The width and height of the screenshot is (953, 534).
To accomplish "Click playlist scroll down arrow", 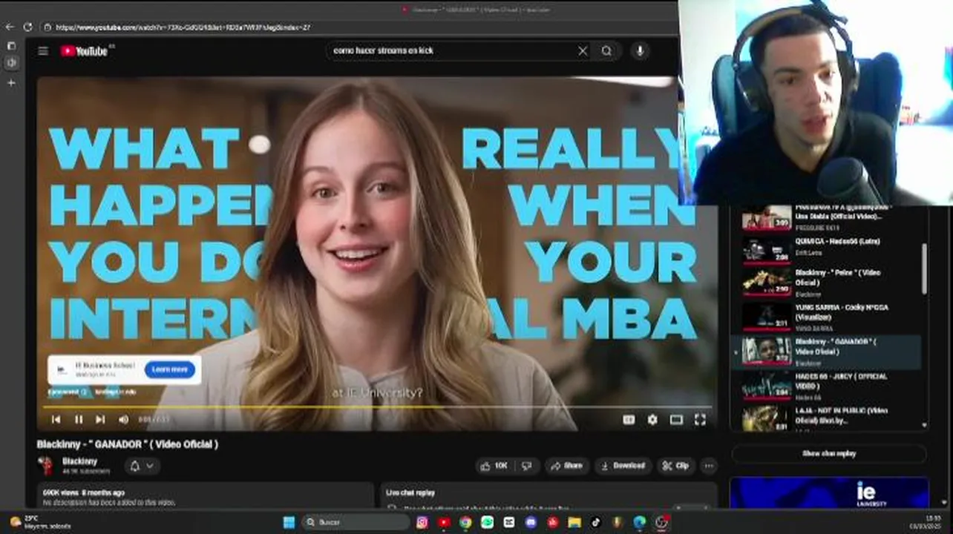I will click(924, 425).
